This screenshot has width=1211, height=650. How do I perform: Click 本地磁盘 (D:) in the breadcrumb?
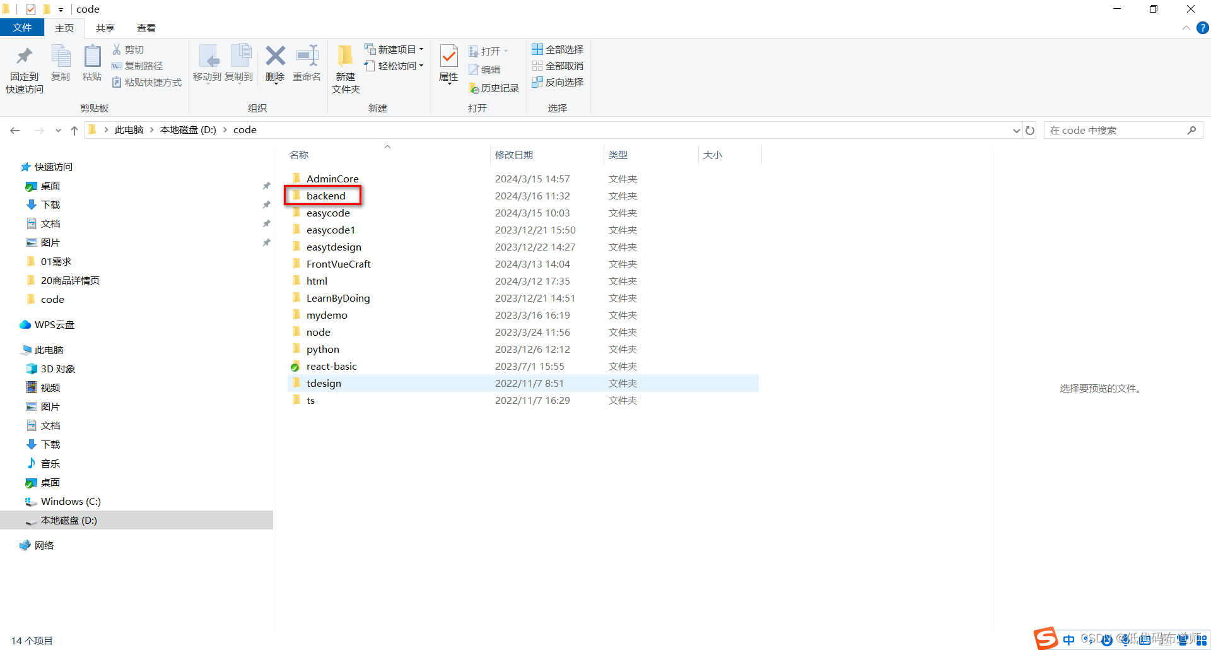tap(188, 130)
